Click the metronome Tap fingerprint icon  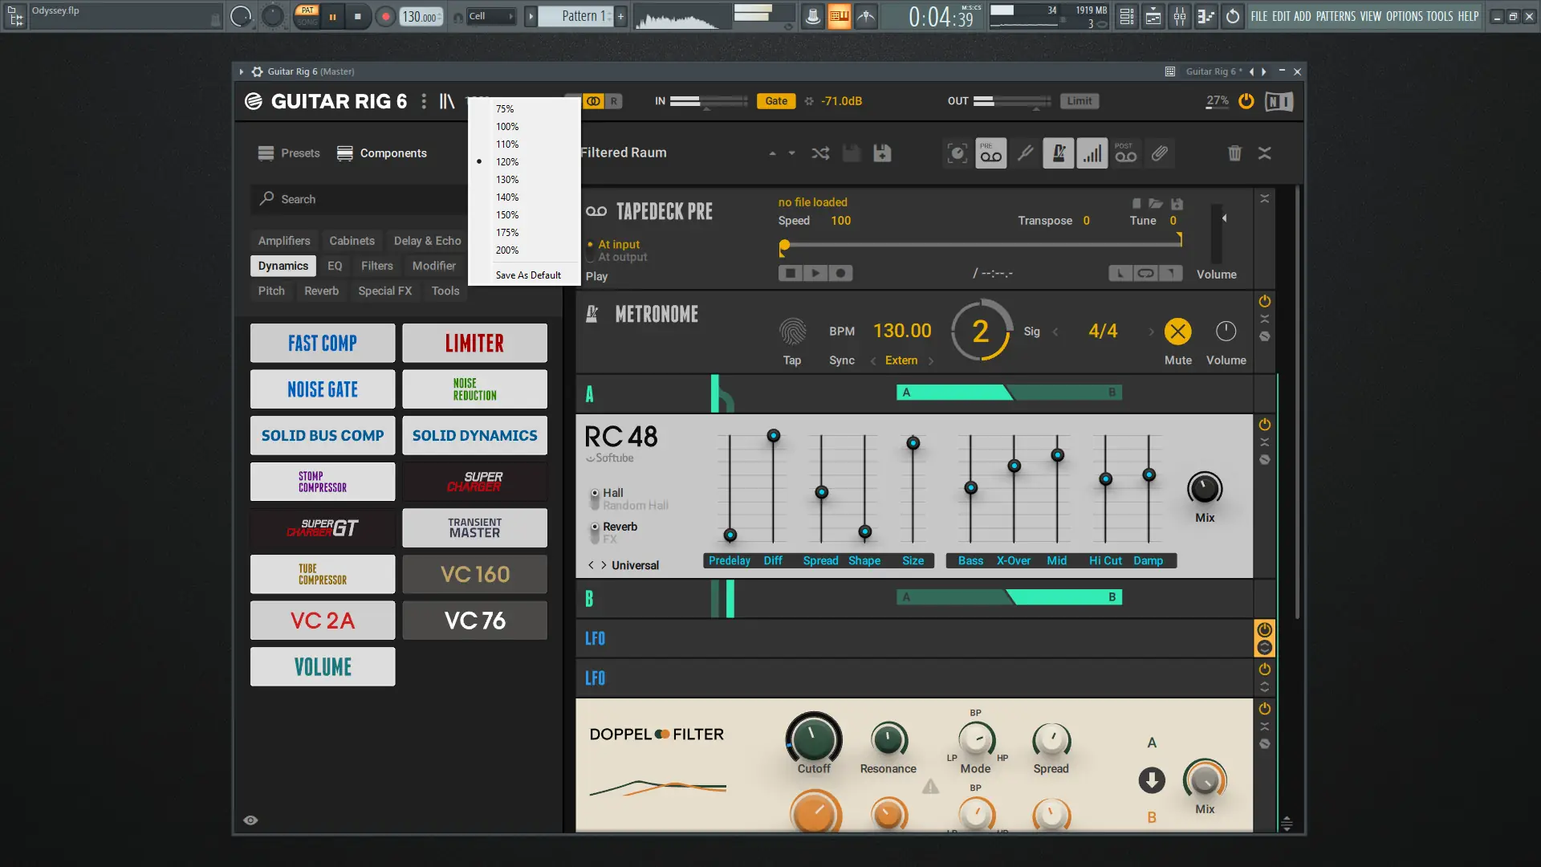point(792,332)
